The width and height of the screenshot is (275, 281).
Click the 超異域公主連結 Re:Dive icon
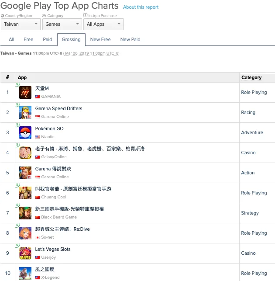pos(25,233)
